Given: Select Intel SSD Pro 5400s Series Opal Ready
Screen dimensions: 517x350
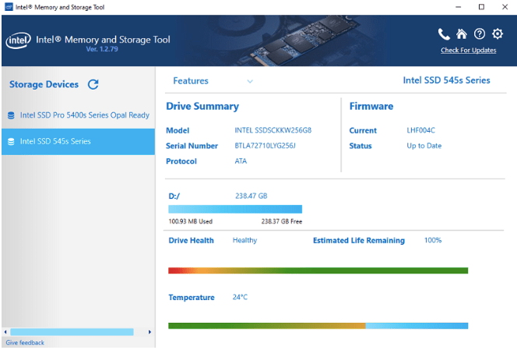Looking at the screenshot, I should [78, 115].
